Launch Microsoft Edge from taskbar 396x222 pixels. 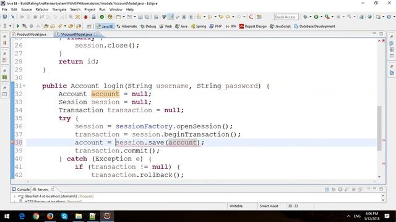[22, 216]
